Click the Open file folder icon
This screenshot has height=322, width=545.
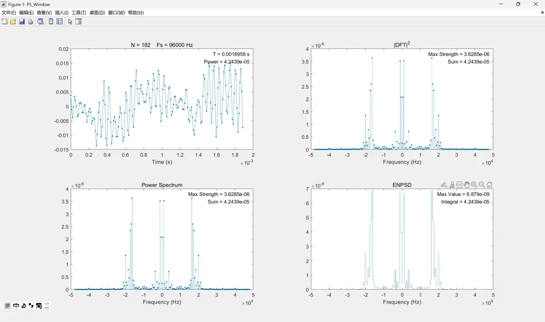coord(13,21)
